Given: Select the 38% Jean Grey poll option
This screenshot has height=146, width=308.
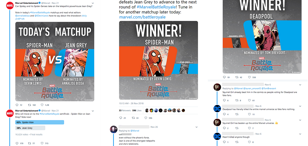Looking at the screenshot, I should tap(30, 128).
